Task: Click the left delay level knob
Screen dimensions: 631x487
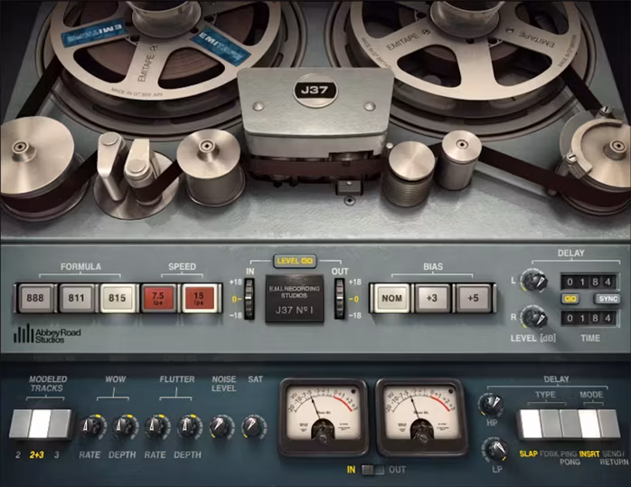Action: [x=535, y=282]
